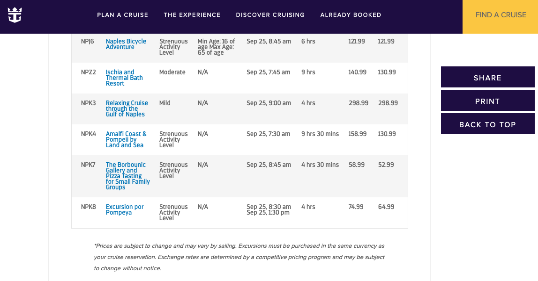
Task: Select the NPK3 excursion code cell
Action: 88,103
